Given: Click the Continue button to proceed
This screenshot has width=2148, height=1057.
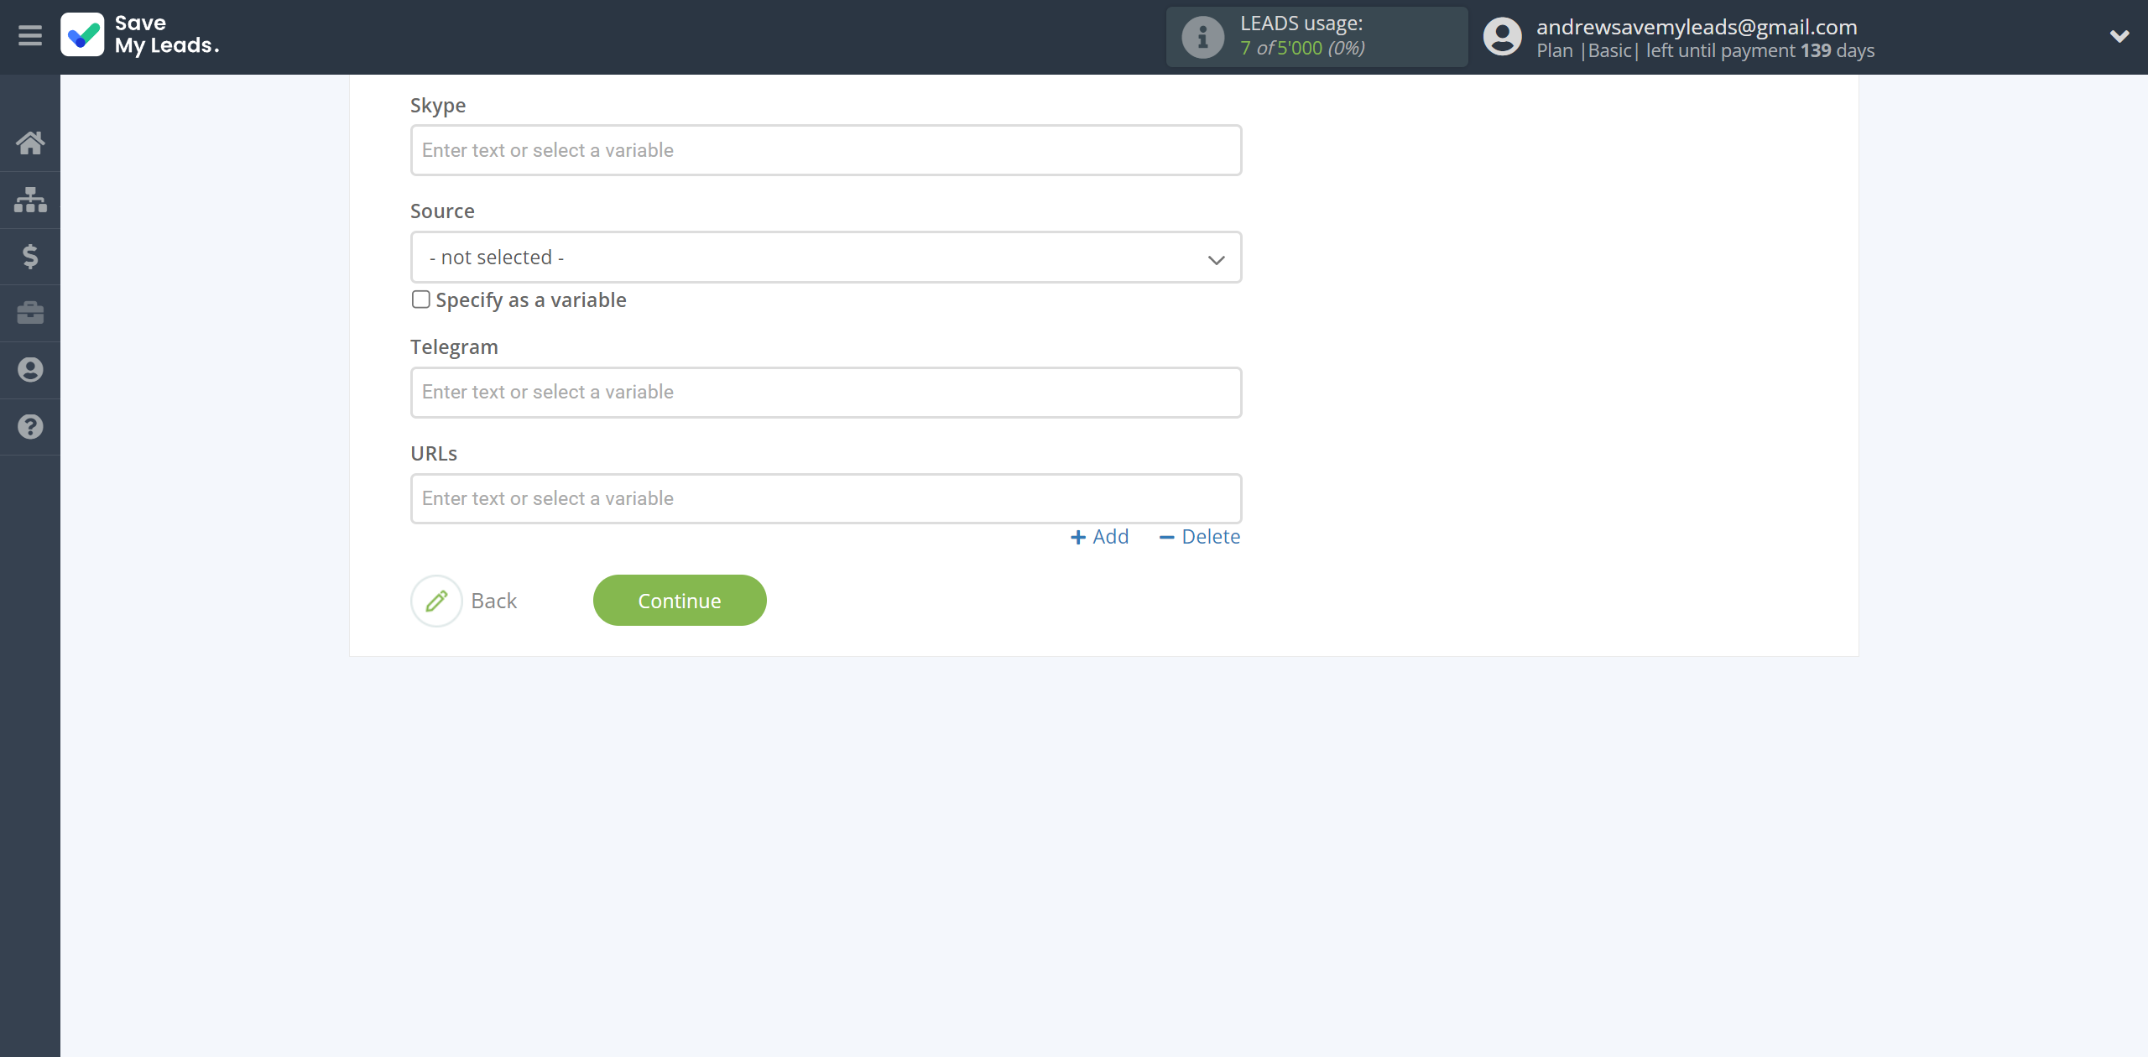Looking at the screenshot, I should 680,600.
